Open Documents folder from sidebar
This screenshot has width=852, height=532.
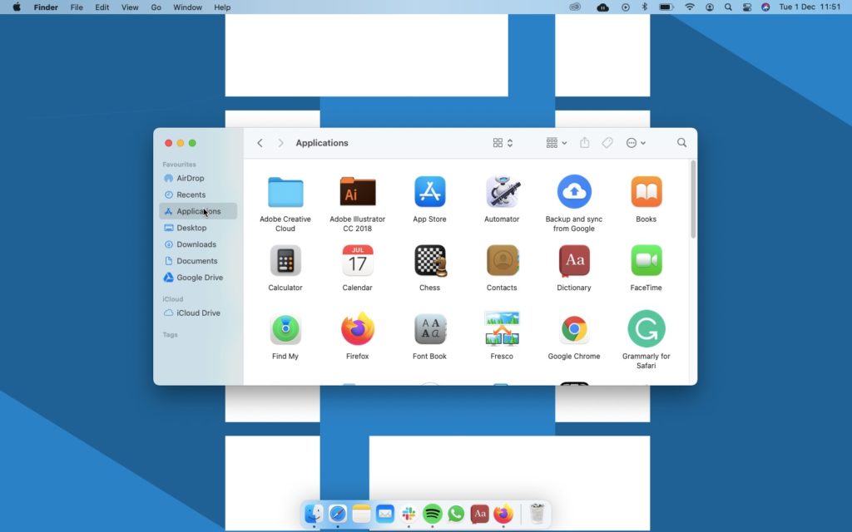(198, 261)
